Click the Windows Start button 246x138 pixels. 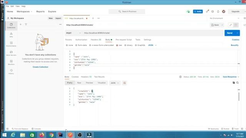4,135
